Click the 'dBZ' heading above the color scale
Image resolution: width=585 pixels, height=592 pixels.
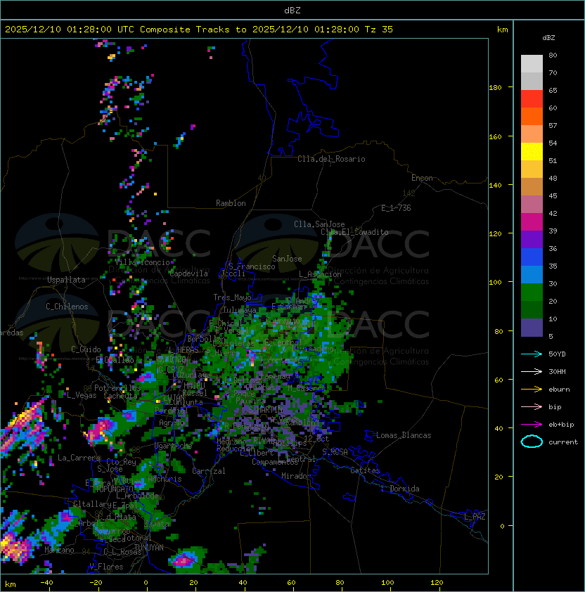click(548, 38)
